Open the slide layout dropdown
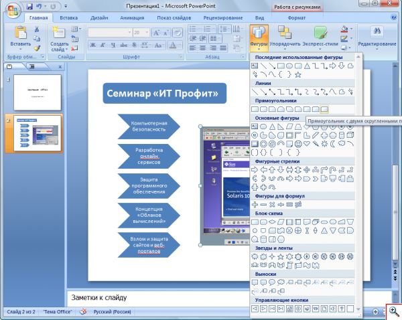This screenshot has height=320, width=402. (76, 29)
